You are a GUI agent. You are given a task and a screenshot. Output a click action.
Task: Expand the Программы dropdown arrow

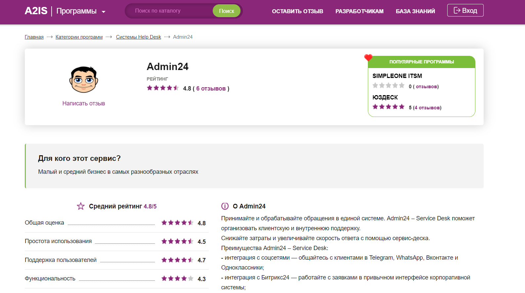[104, 12]
